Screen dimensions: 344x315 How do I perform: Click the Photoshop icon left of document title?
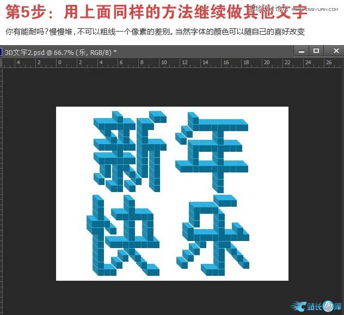tap(1, 52)
